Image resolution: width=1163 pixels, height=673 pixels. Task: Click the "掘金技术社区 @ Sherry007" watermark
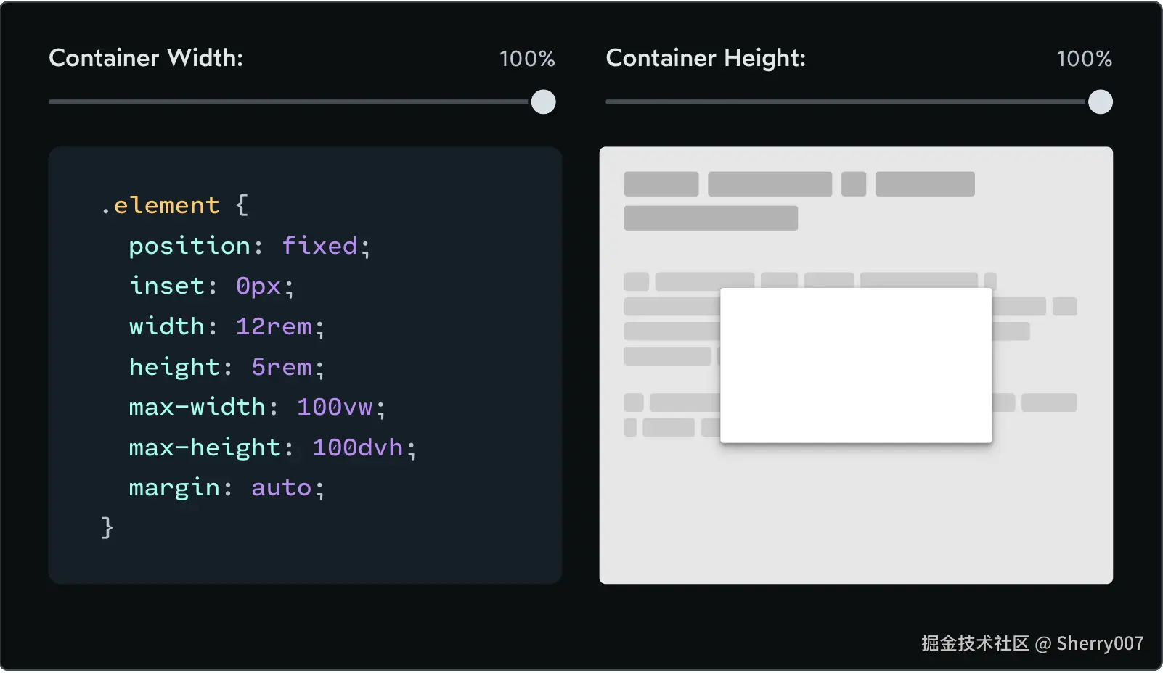[1032, 643]
